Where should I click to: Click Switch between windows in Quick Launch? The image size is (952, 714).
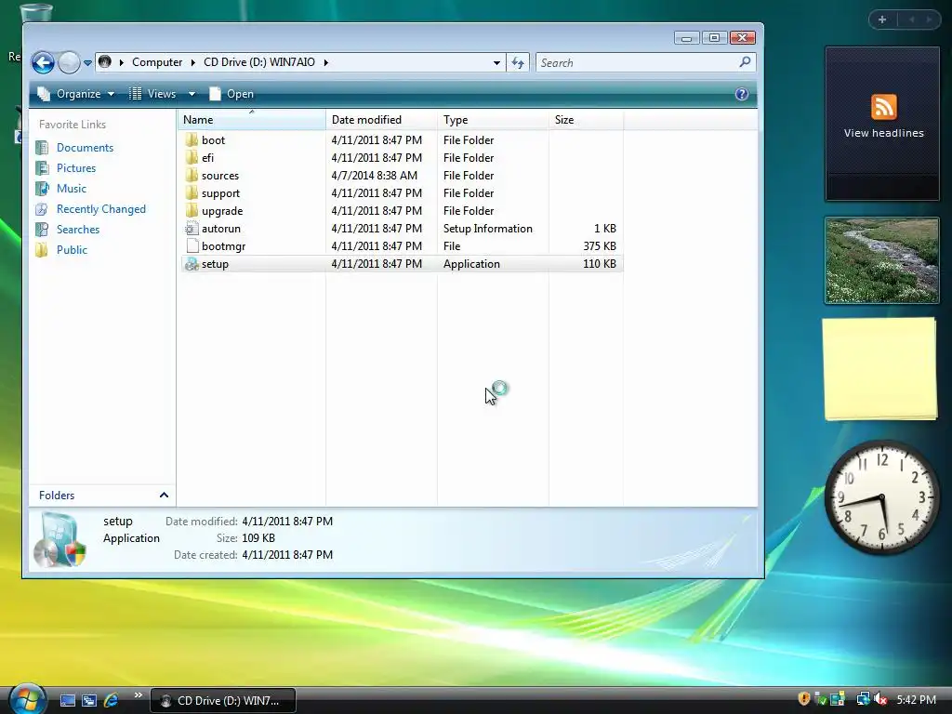pos(89,701)
